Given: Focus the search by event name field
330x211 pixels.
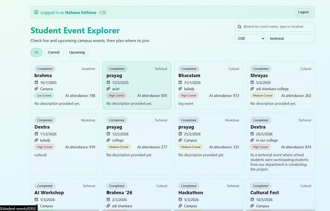Looking at the screenshot, I should (275, 27).
